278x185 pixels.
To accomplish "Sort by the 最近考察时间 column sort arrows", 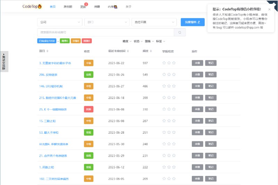I will click(x=128, y=51).
